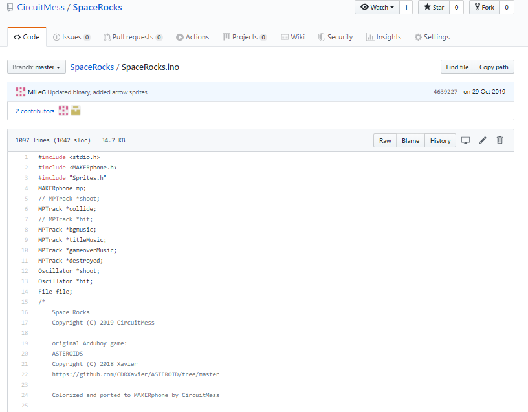528x412 pixels.
Task: Switch to the Code tab
Action: point(27,37)
